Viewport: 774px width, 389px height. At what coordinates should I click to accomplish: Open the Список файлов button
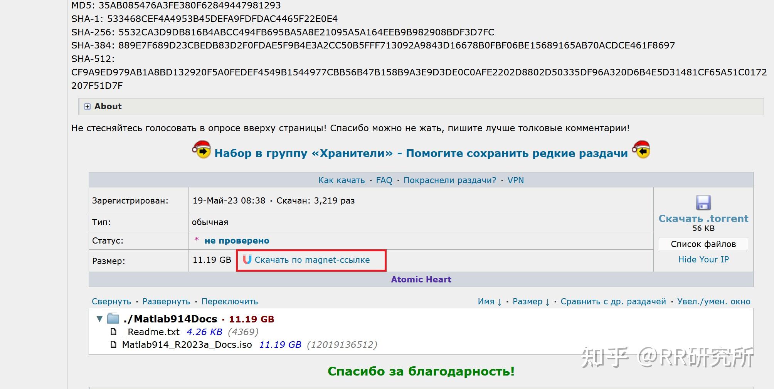click(703, 244)
